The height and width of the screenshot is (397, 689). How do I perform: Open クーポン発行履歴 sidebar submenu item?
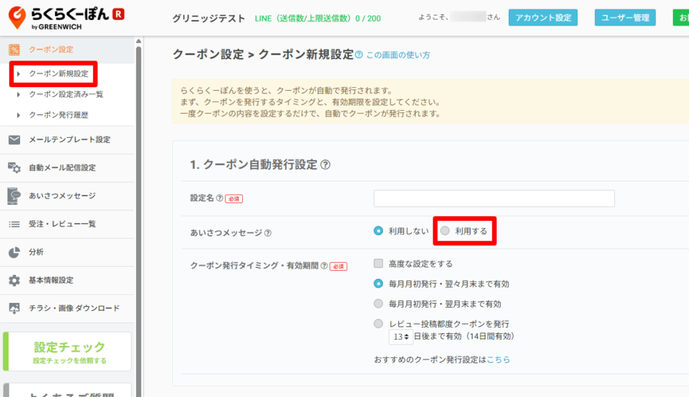(x=58, y=115)
